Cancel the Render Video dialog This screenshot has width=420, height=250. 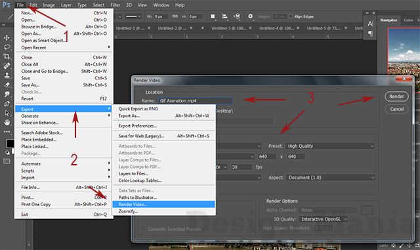point(396,109)
